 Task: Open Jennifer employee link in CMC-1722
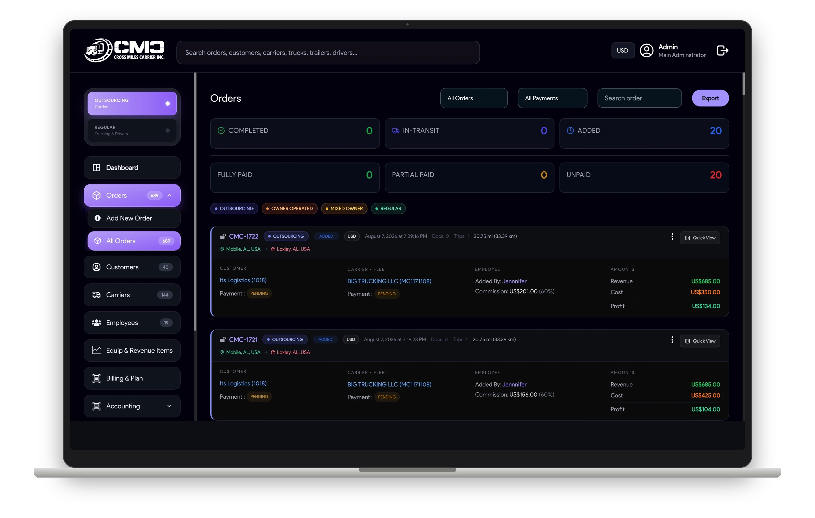[x=515, y=281]
